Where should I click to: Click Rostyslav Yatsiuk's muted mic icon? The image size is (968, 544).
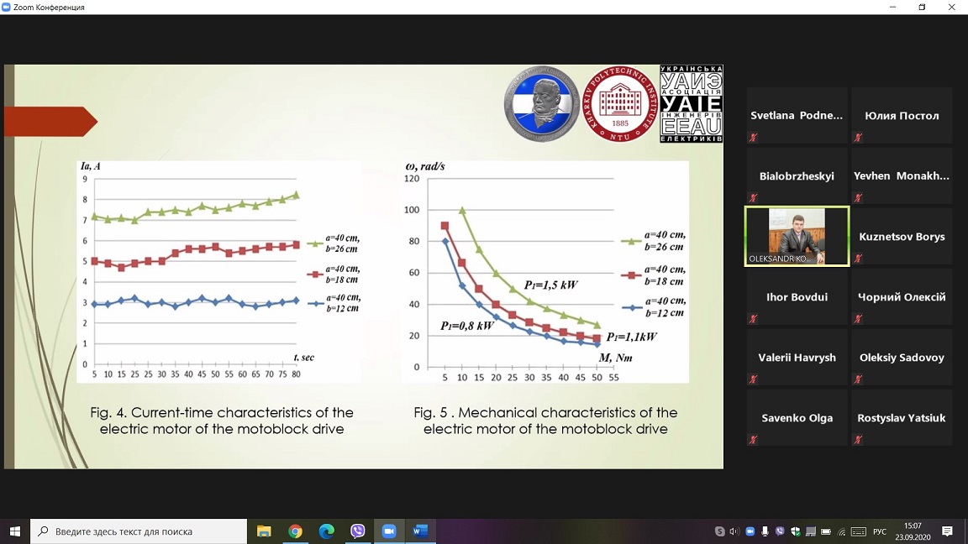coord(858,440)
